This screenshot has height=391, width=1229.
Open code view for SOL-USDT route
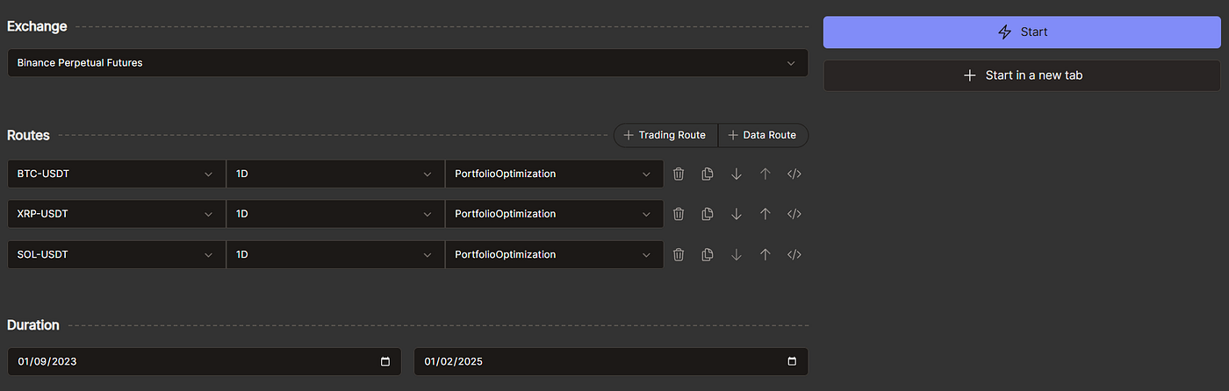tap(794, 254)
